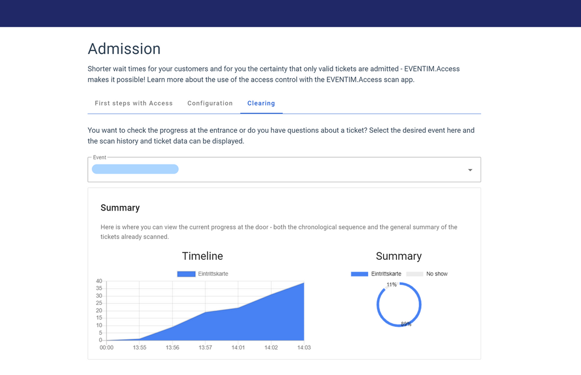Click the No show legend label
The height and width of the screenshot is (375, 581).
coord(437,274)
